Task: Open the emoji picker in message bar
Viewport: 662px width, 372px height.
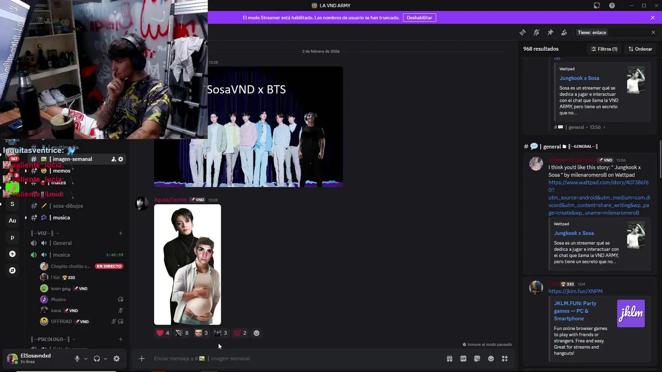Action: [x=491, y=359]
